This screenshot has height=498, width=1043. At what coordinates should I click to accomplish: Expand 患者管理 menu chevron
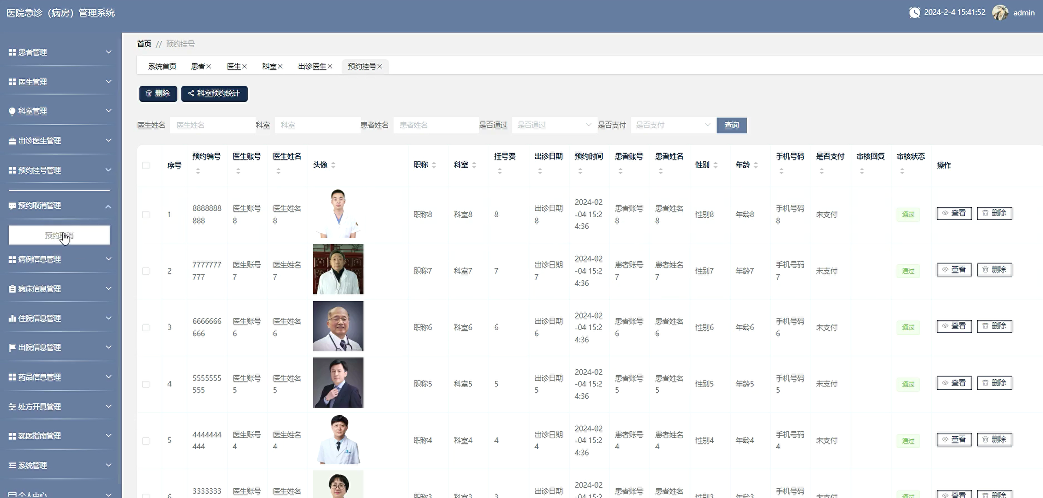pyautogui.click(x=109, y=52)
